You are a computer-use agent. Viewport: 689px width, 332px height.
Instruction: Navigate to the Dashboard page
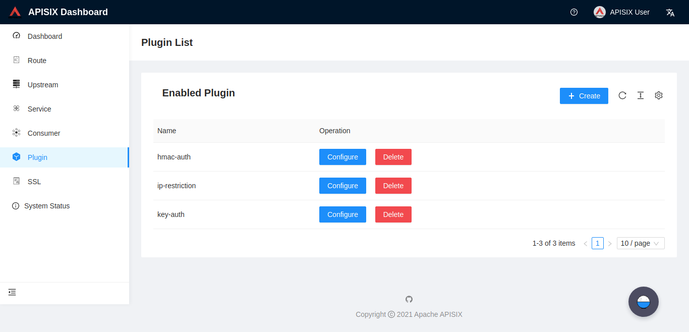(x=44, y=36)
